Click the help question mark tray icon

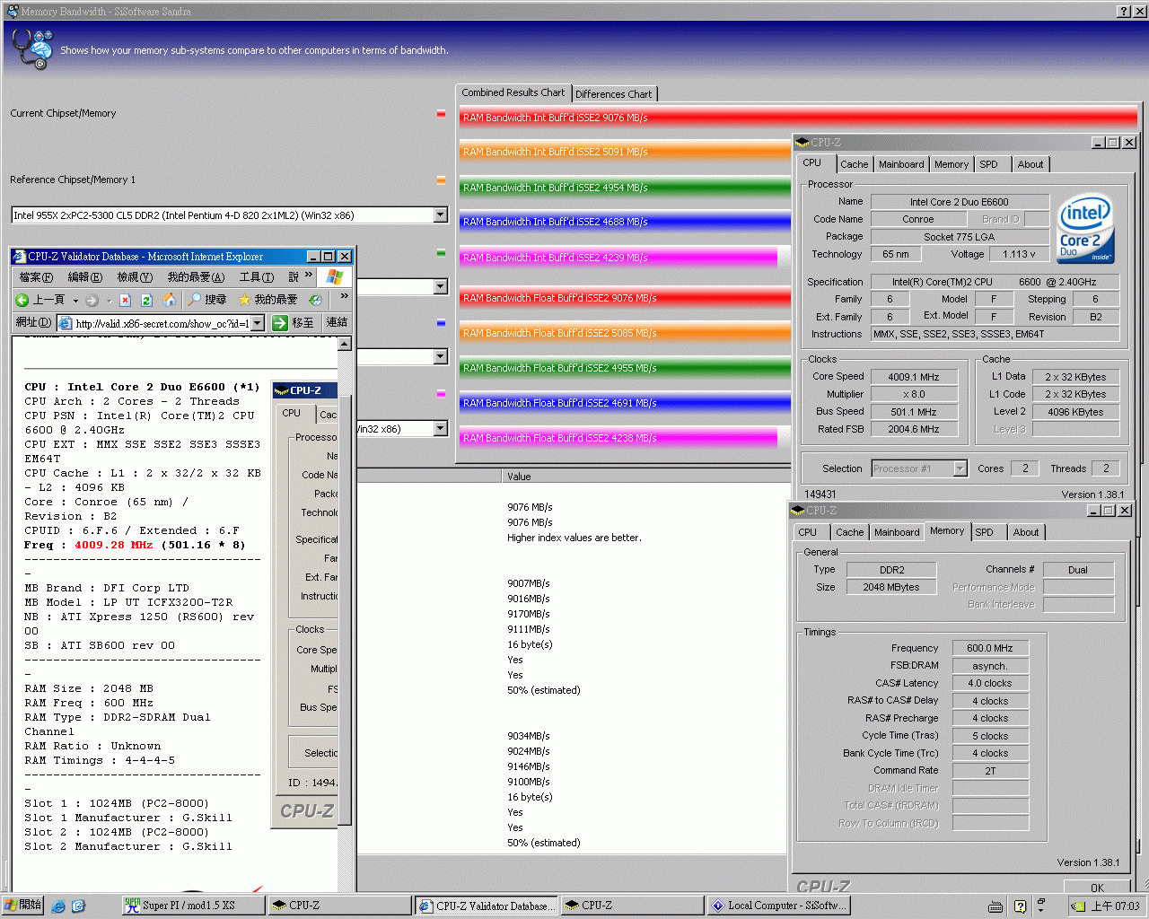[1020, 906]
